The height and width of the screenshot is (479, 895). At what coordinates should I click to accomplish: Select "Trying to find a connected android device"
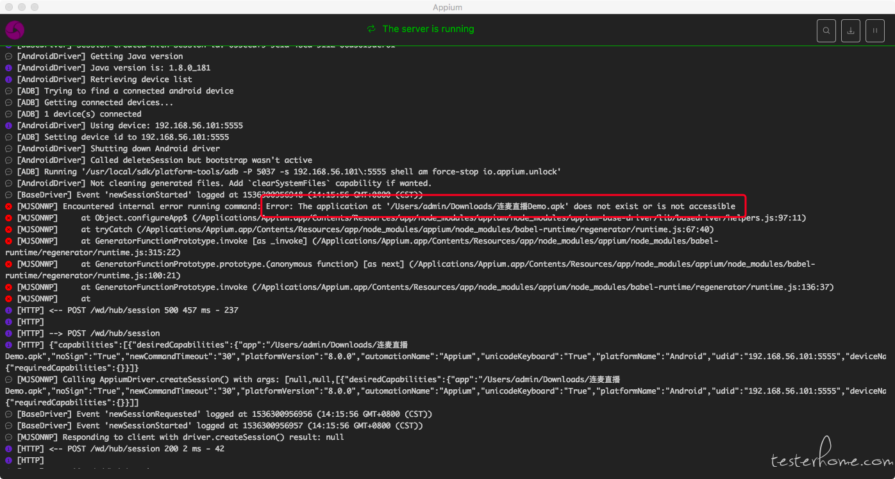125,90
